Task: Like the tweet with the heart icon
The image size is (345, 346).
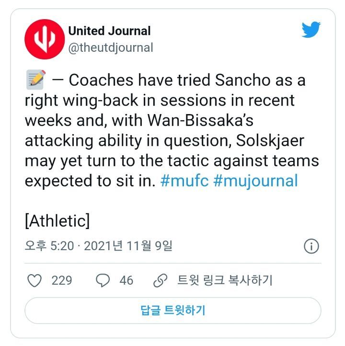Action: click(34, 280)
